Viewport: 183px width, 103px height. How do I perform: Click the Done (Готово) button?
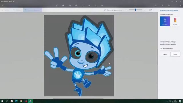coord(175,54)
